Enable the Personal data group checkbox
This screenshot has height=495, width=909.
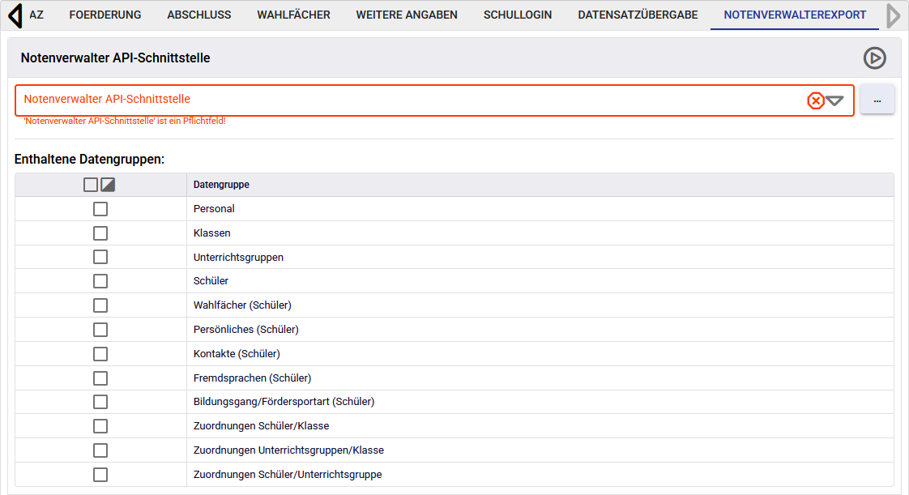pos(100,209)
